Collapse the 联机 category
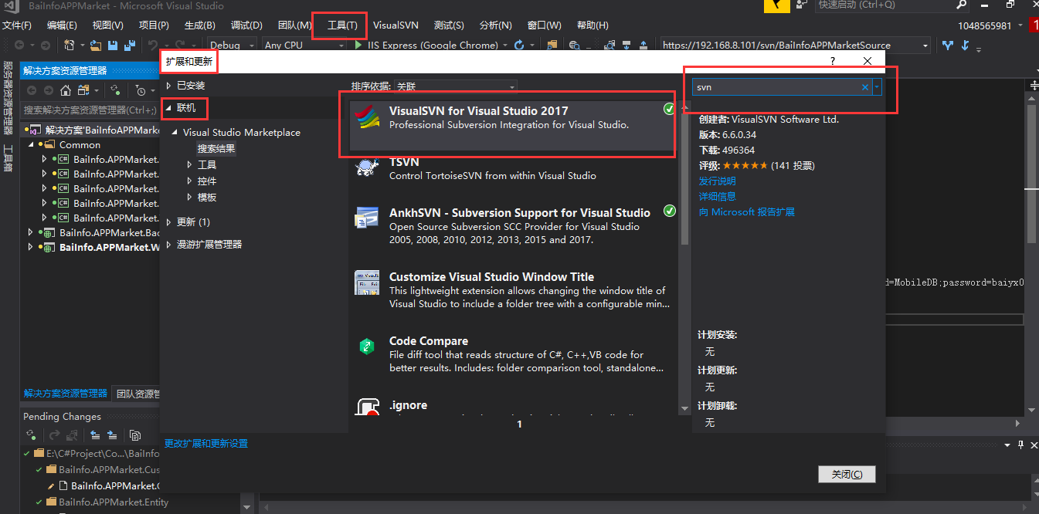The width and height of the screenshot is (1039, 514). click(x=168, y=108)
